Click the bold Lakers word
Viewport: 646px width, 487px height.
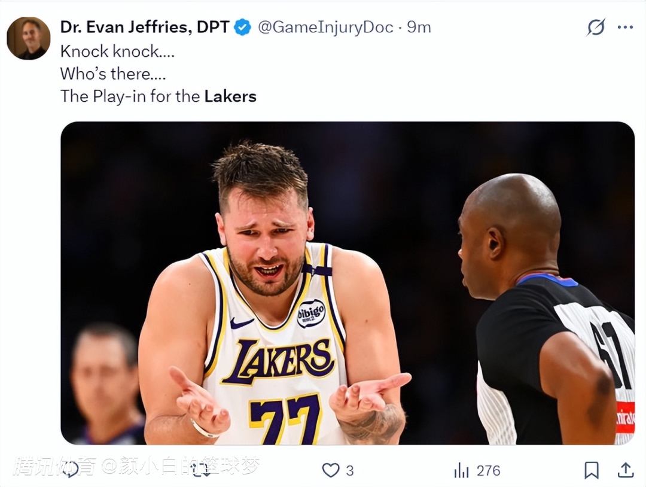coord(230,96)
